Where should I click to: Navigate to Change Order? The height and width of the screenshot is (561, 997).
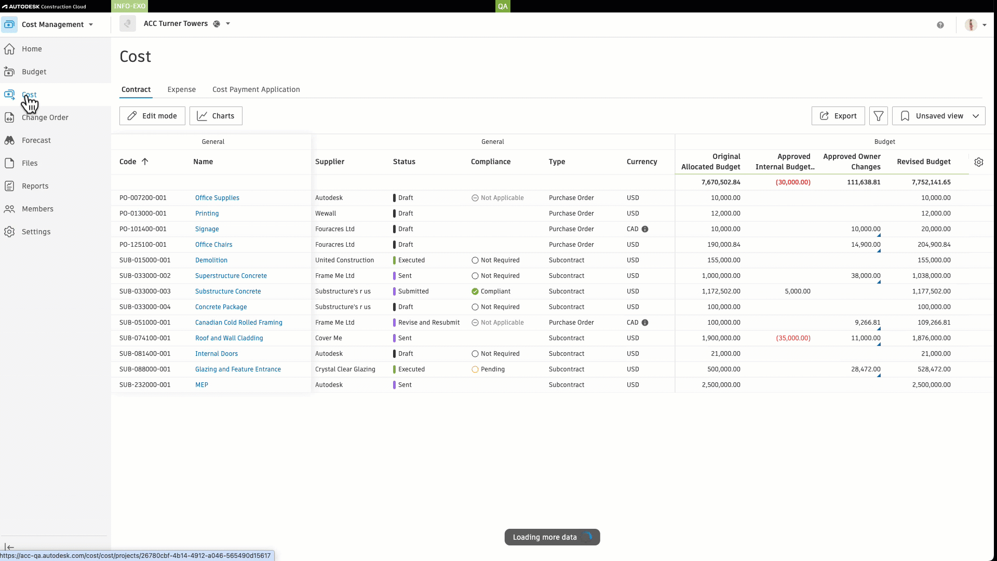(45, 117)
